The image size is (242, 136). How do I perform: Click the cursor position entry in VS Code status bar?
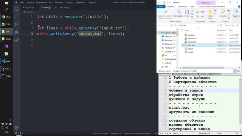(107, 133)
